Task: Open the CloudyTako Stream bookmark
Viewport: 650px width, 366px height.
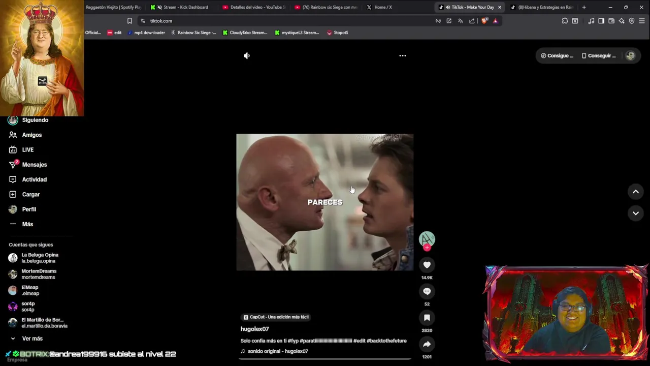Action: point(245,33)
